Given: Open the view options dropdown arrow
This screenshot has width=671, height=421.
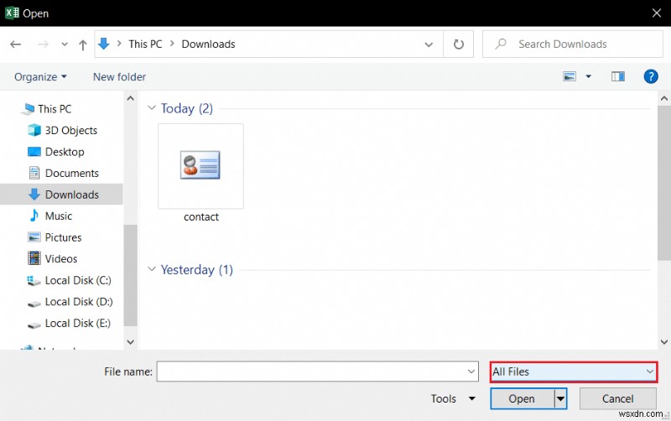Looking at the screenshot, I should point(589,76).
